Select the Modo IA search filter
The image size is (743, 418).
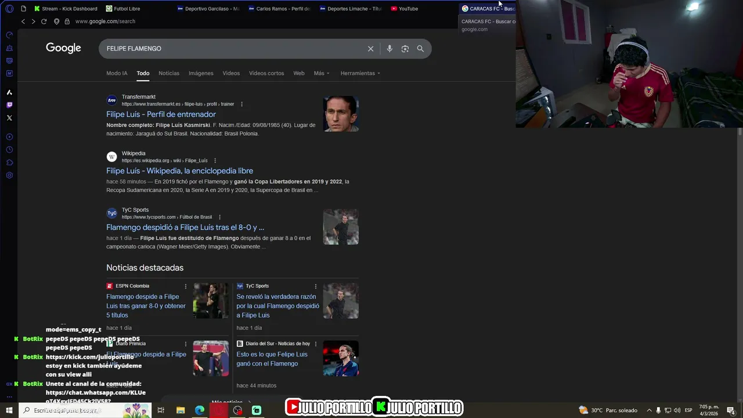tap(117, 73)
